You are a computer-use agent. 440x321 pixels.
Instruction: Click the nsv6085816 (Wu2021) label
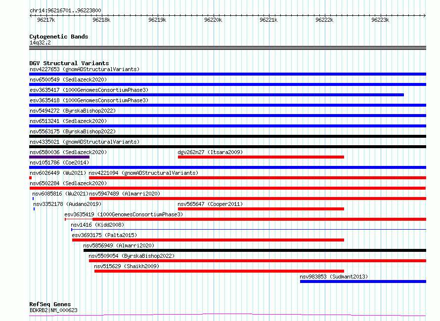(x=60, y=194)
